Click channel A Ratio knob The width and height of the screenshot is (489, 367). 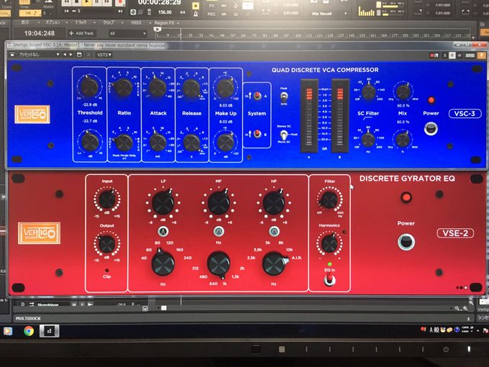point(124,87)
